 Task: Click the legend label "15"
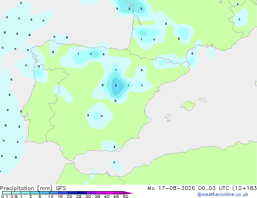(x=60, y=196)
